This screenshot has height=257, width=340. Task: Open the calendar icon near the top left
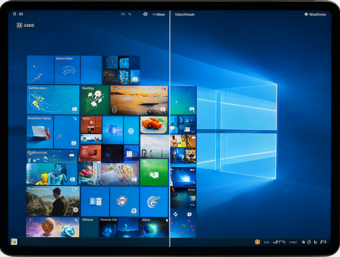[x=19, y=25]
